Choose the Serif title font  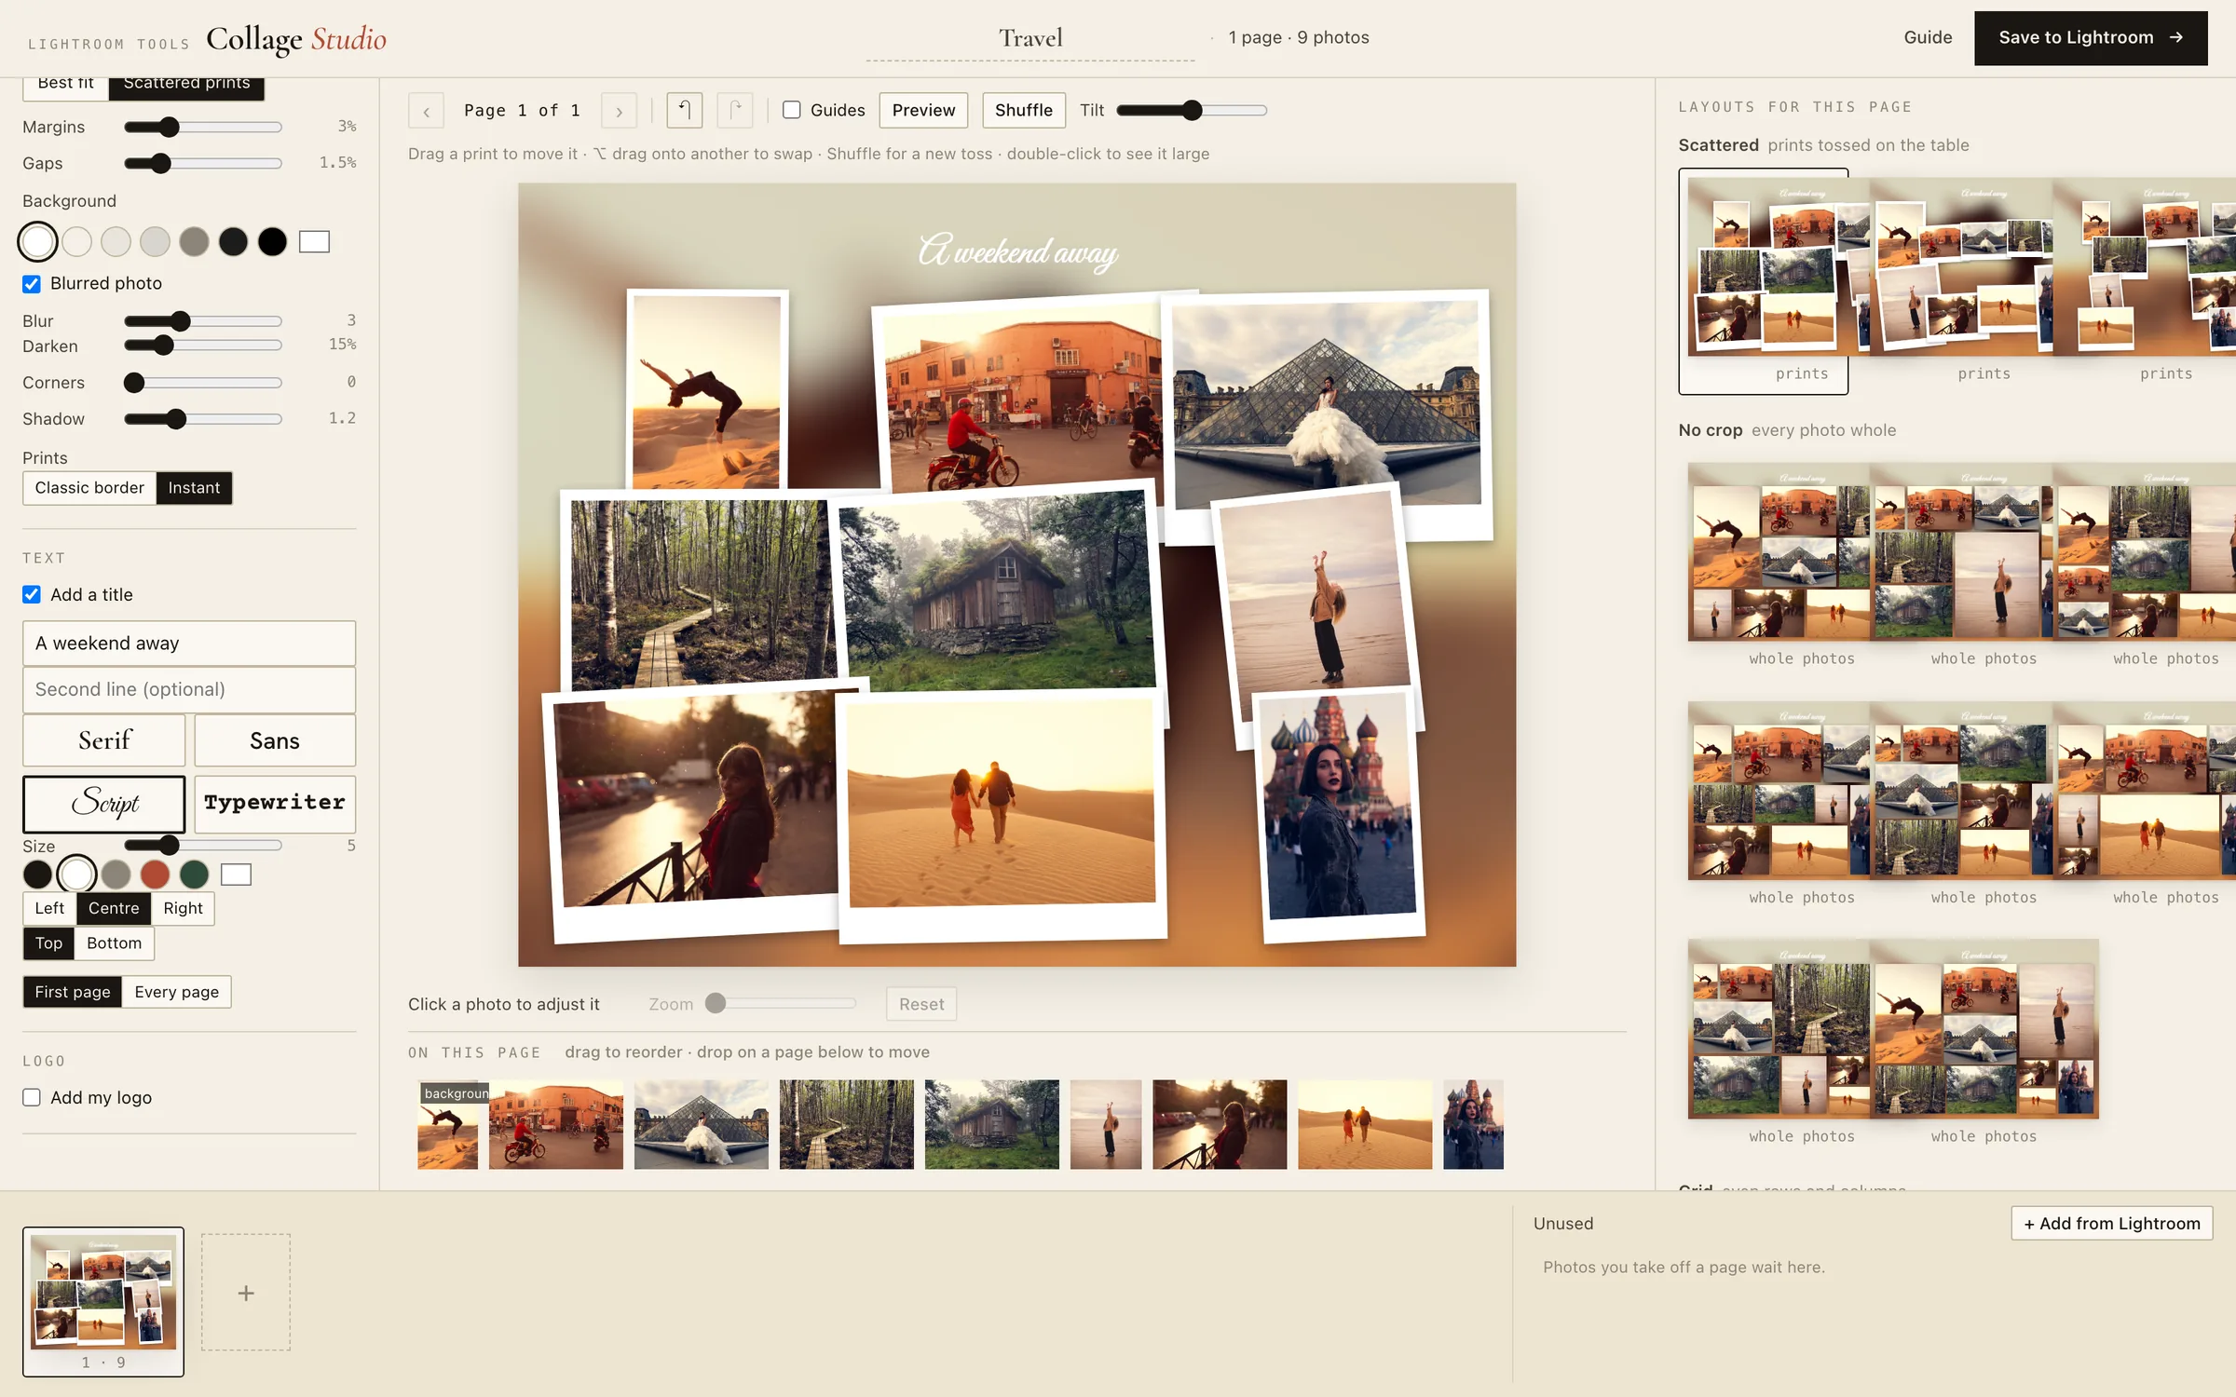tap(104, 740)
